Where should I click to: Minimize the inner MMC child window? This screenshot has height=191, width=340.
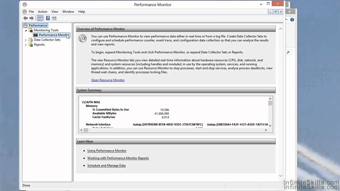pyautogui.click(x=271, y=12)
